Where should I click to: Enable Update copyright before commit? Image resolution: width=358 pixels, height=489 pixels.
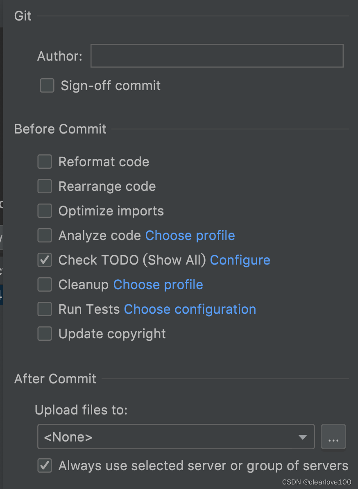coord(45,334)
